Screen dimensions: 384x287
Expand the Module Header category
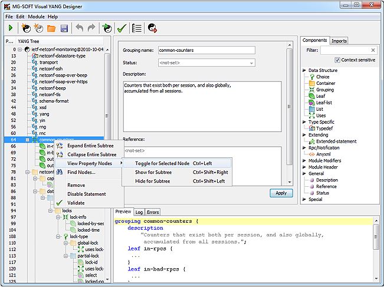304,167
